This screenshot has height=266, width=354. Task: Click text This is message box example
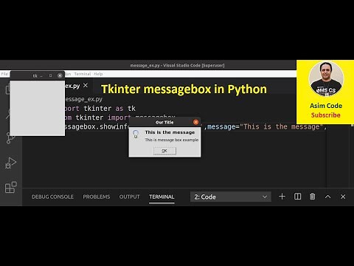point(172,140)
